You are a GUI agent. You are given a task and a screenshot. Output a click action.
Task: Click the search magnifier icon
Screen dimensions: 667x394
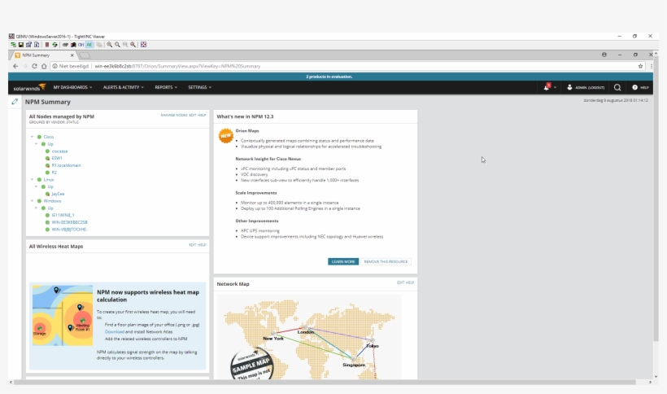[x=617, y=87]
